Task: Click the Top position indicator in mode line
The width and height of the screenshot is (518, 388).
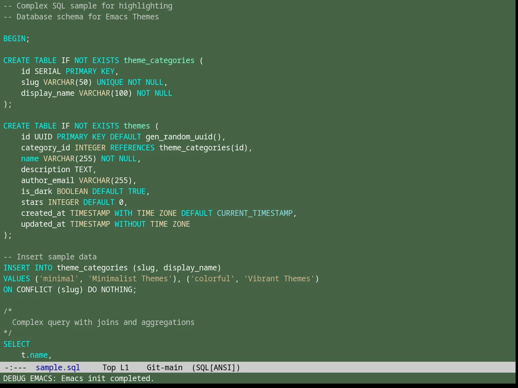Action: (109, 367)
